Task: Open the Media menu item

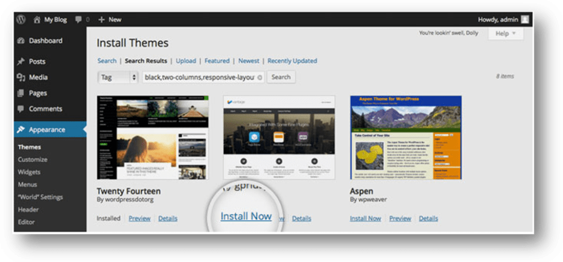Action: (x=38, y=77)
